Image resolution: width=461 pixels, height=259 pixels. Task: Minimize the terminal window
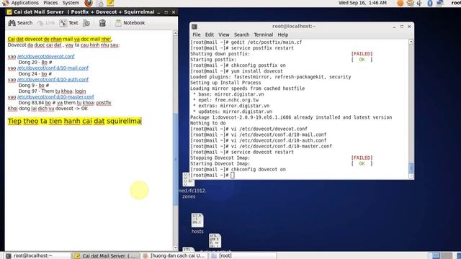pos(394,27)
